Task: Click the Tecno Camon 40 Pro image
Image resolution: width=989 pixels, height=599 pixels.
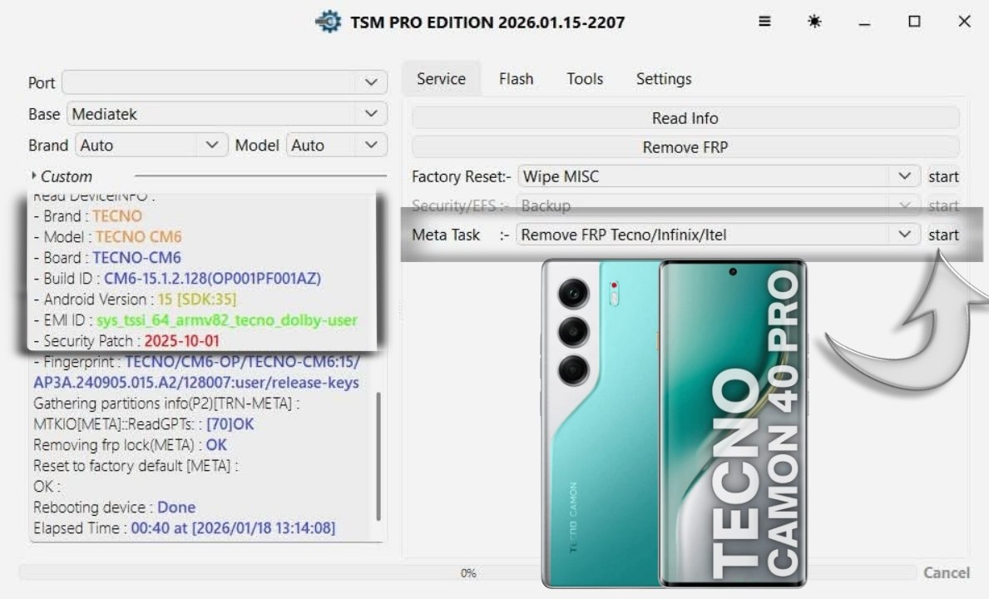Action: point(674,423)
